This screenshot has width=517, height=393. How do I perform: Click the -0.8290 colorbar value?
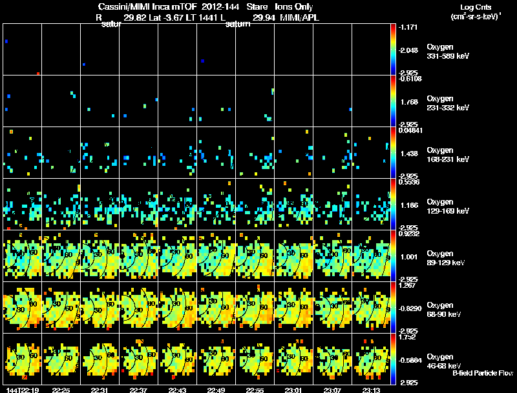coord(410,308)
